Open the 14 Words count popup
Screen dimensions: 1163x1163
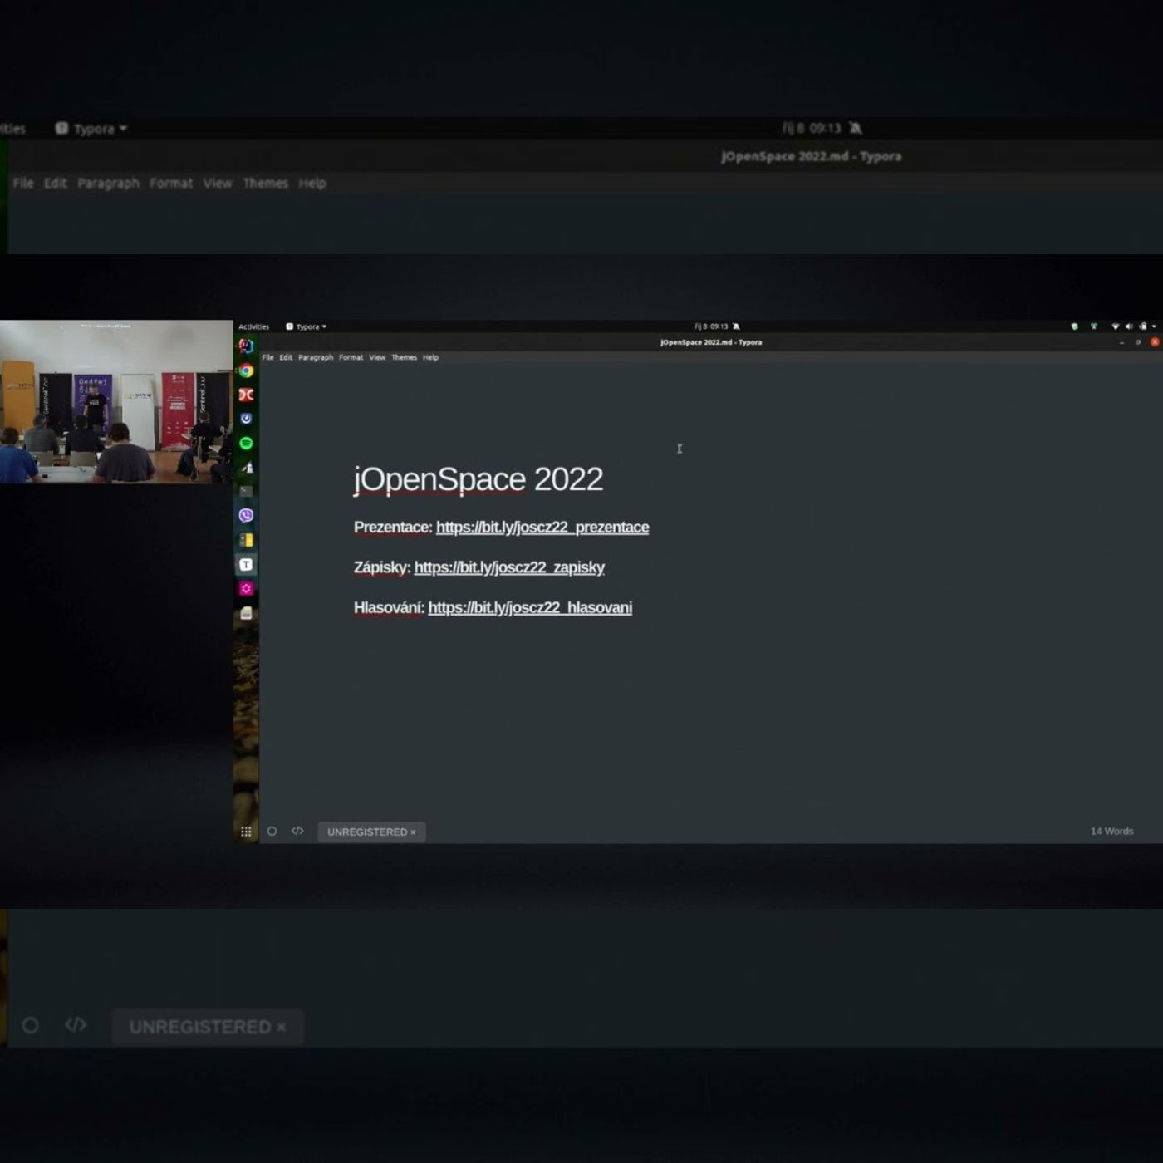(x=1111, y=831)
